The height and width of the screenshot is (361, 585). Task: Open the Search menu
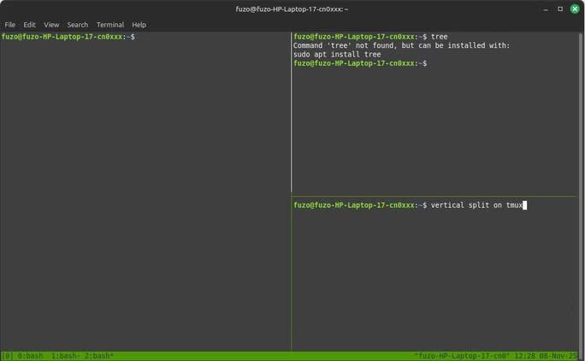[78, 25]
